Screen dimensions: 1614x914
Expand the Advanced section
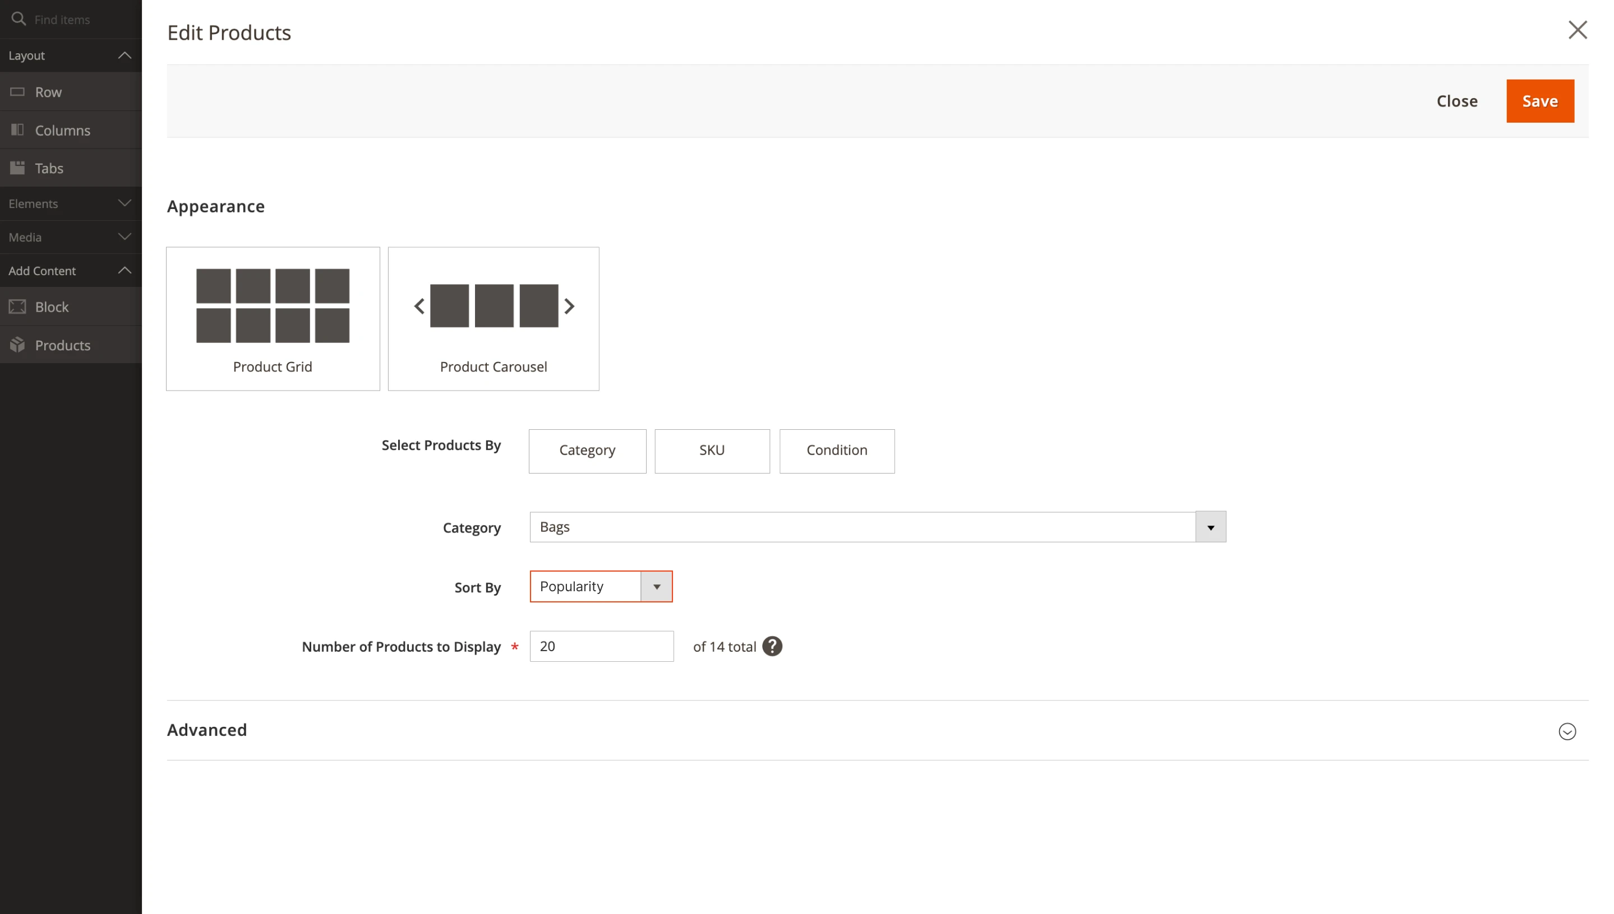(x=1567, y=731)
